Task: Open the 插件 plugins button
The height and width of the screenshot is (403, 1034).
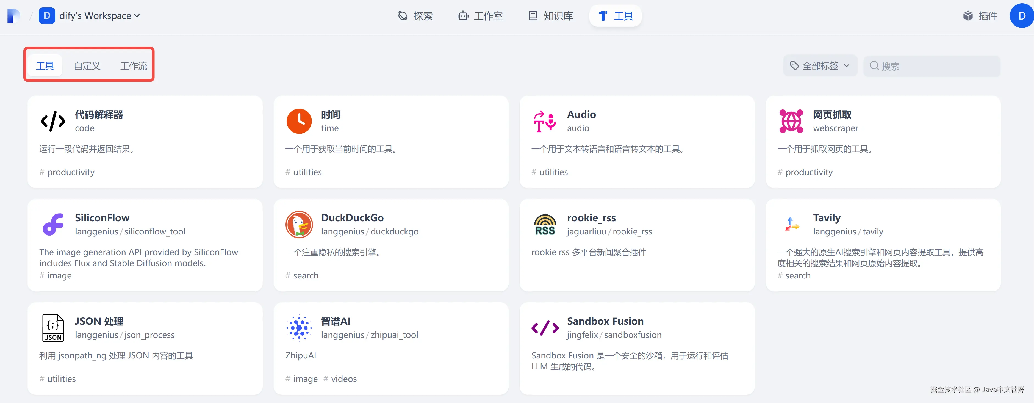Action: tap(980, 16)
